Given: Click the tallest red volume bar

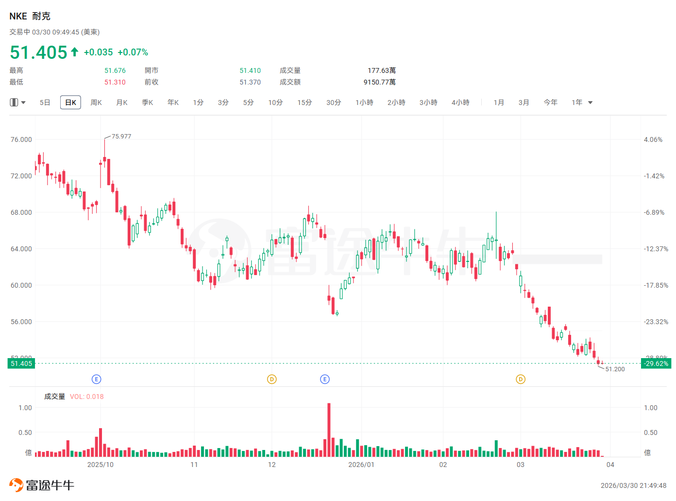Looking at the screenshot, I should [x=329, y=430].
